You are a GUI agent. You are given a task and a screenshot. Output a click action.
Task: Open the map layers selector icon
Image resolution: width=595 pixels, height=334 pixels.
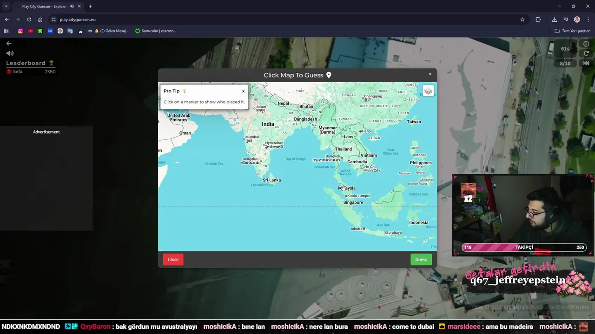click(428, 91)
